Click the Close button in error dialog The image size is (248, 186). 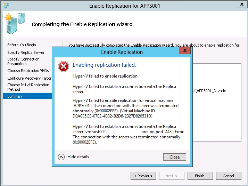[x=175, y=157]
